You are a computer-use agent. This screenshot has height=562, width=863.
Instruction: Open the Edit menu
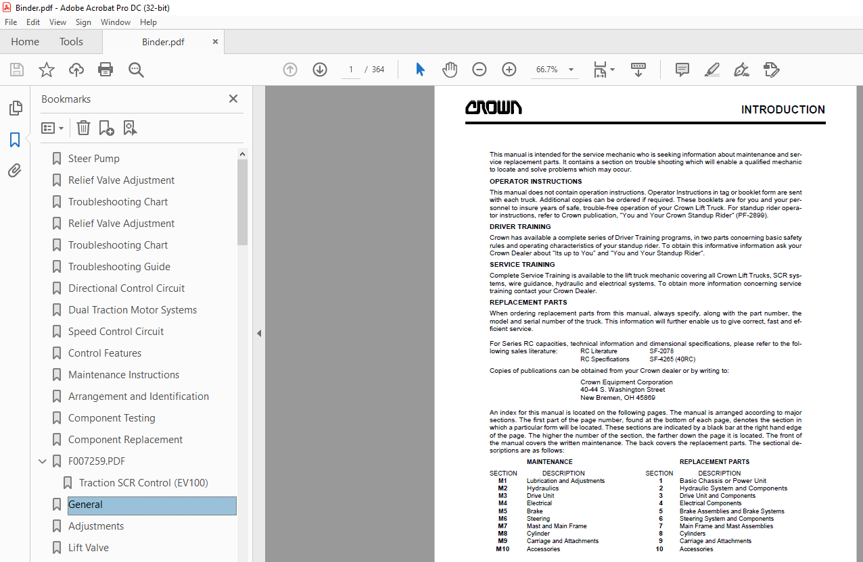(x=33, y=22)
